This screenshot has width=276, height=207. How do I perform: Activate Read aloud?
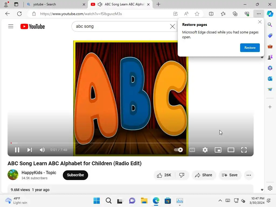186,14
